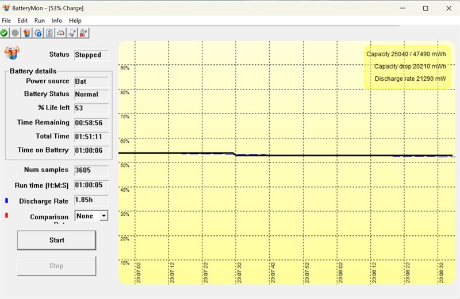Click the blue Discharge Rate color marker

(6, 201)
